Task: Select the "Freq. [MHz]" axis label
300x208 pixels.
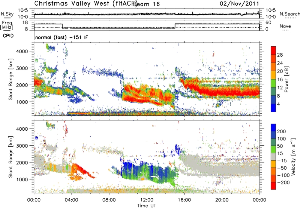Action: tap(7, 26)
